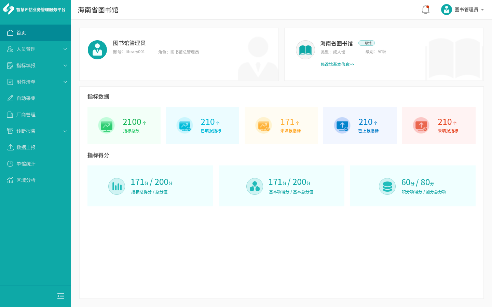Open 自动采集 in the sidebar menu
The width and height of the screenshot is (492, 307).
pos(26,98)
